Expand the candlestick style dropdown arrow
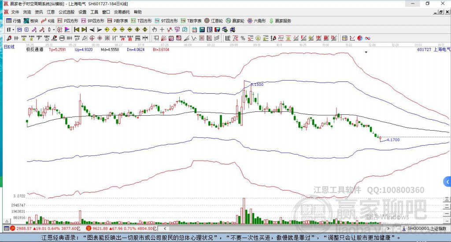The image size is (451, 242). coord(54,29)
